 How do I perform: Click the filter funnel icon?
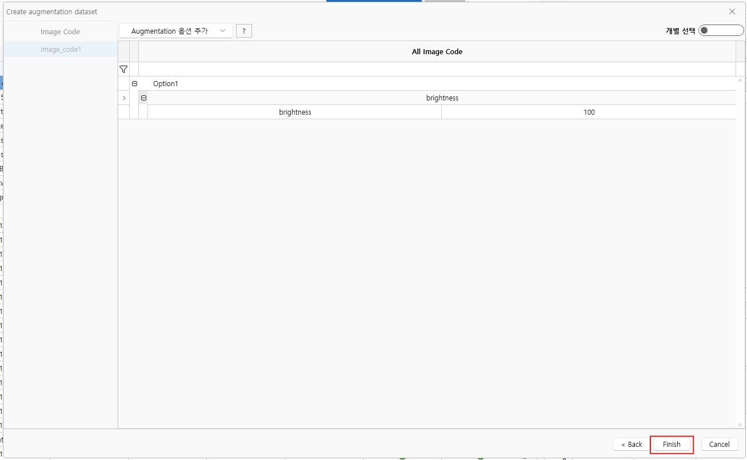pos(123,69)
